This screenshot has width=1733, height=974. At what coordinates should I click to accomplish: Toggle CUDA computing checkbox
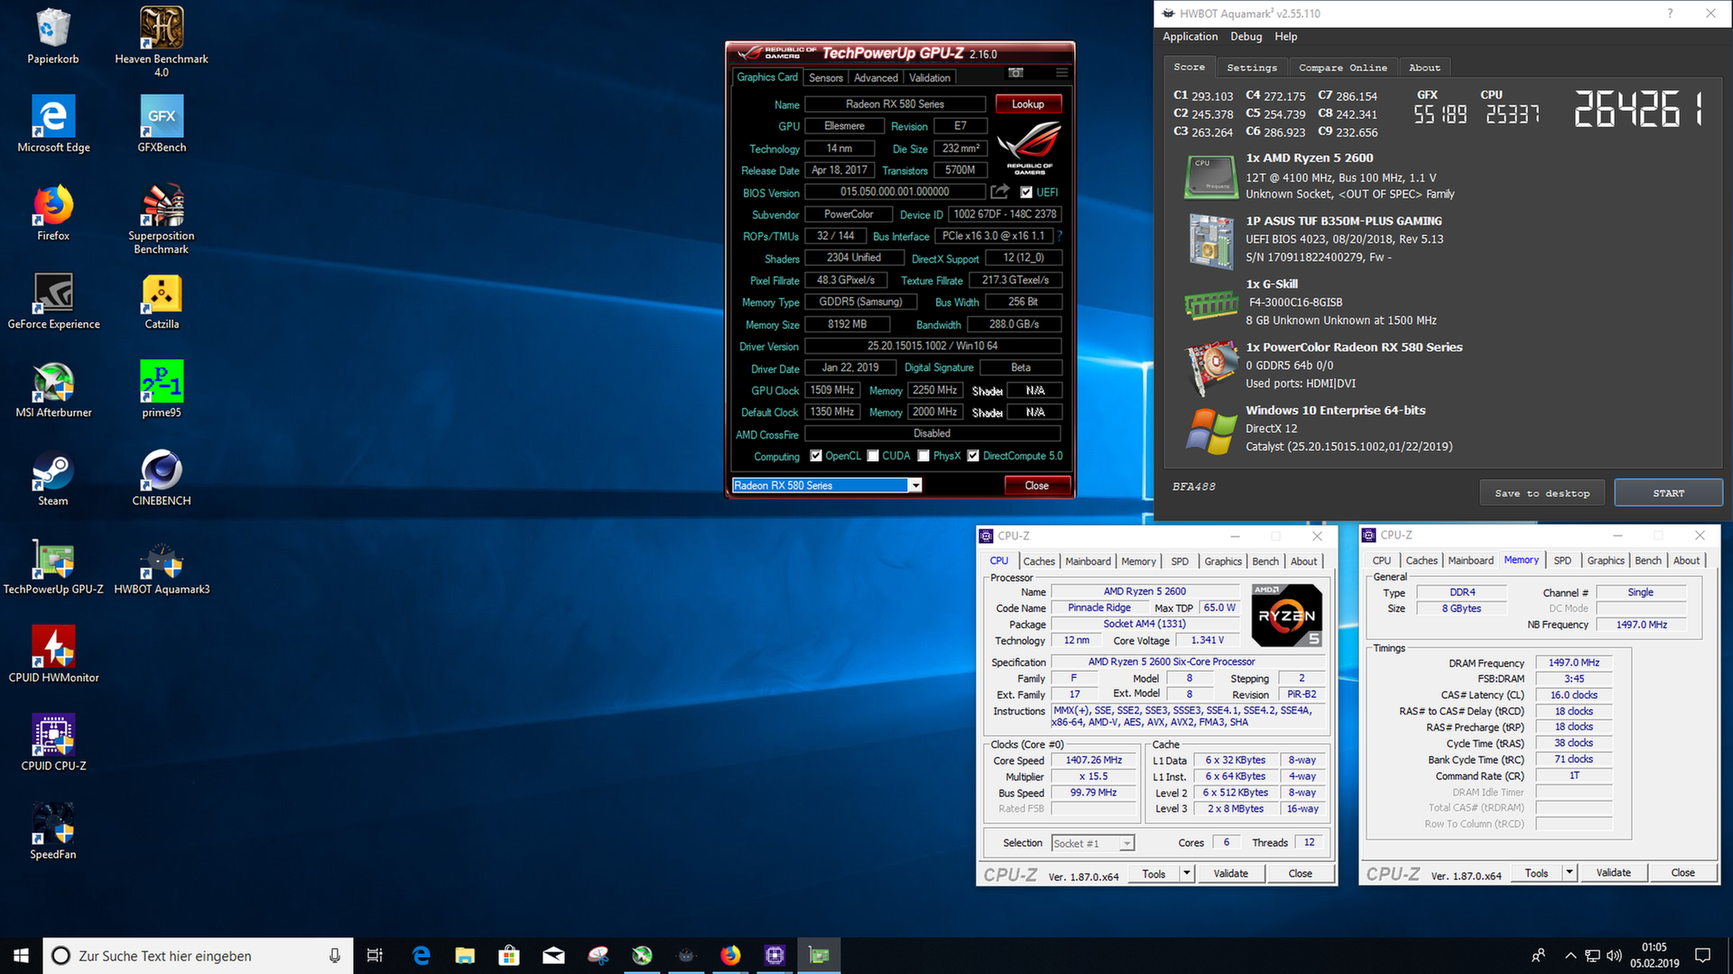pyautogui.click(x=873, y=455)
